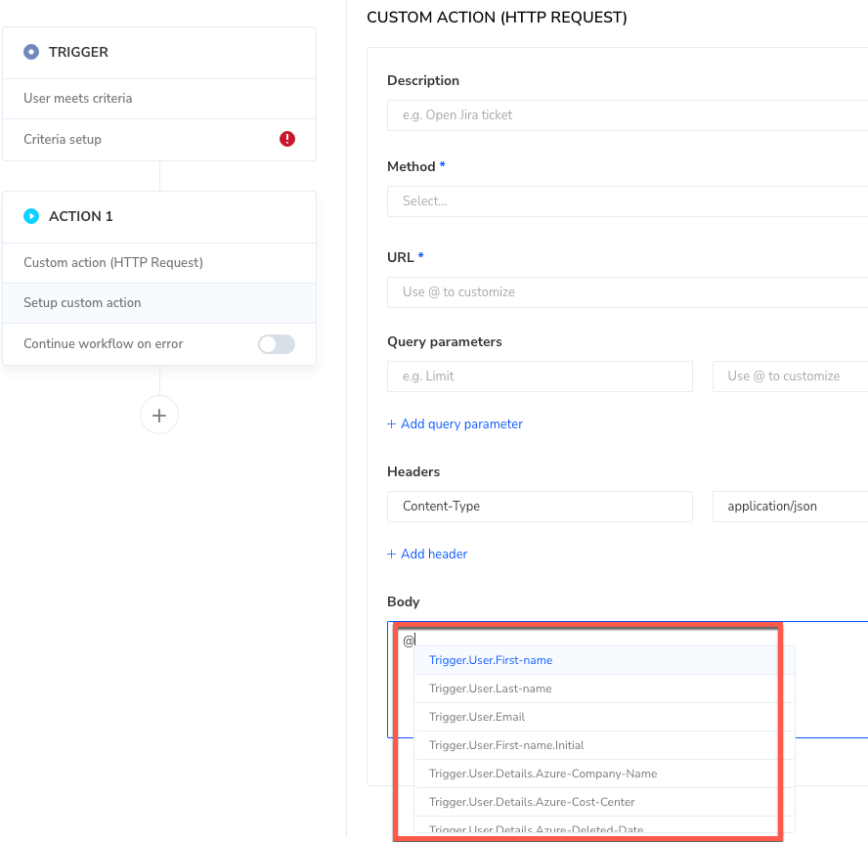Pick Trigger.User.Details.Azure-Cost-Center suggestion
Viewport: 868px width, 842px height.
604,802
